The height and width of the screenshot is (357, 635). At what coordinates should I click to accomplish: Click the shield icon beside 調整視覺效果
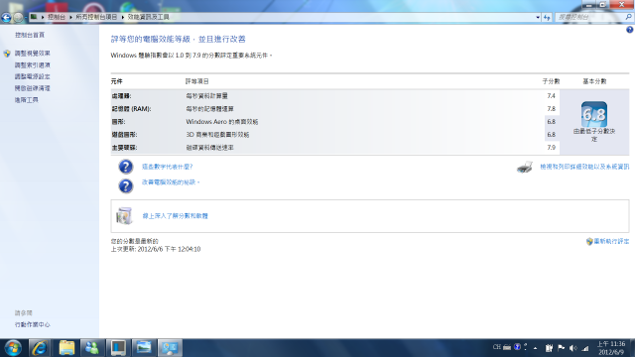7,54
